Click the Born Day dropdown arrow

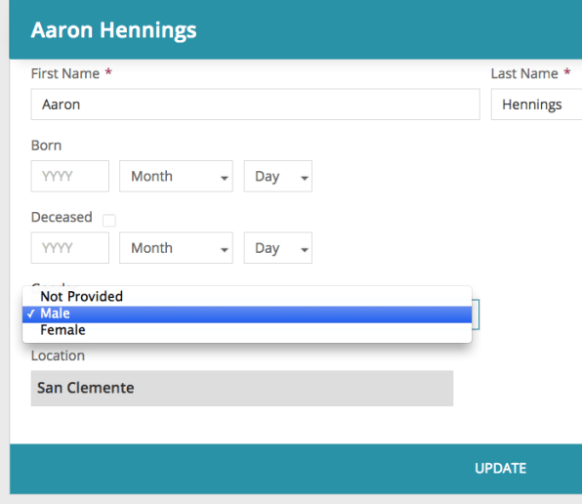(x=305, y=178)
